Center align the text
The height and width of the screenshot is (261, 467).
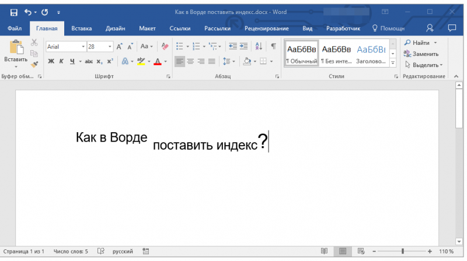click(190, 61)
